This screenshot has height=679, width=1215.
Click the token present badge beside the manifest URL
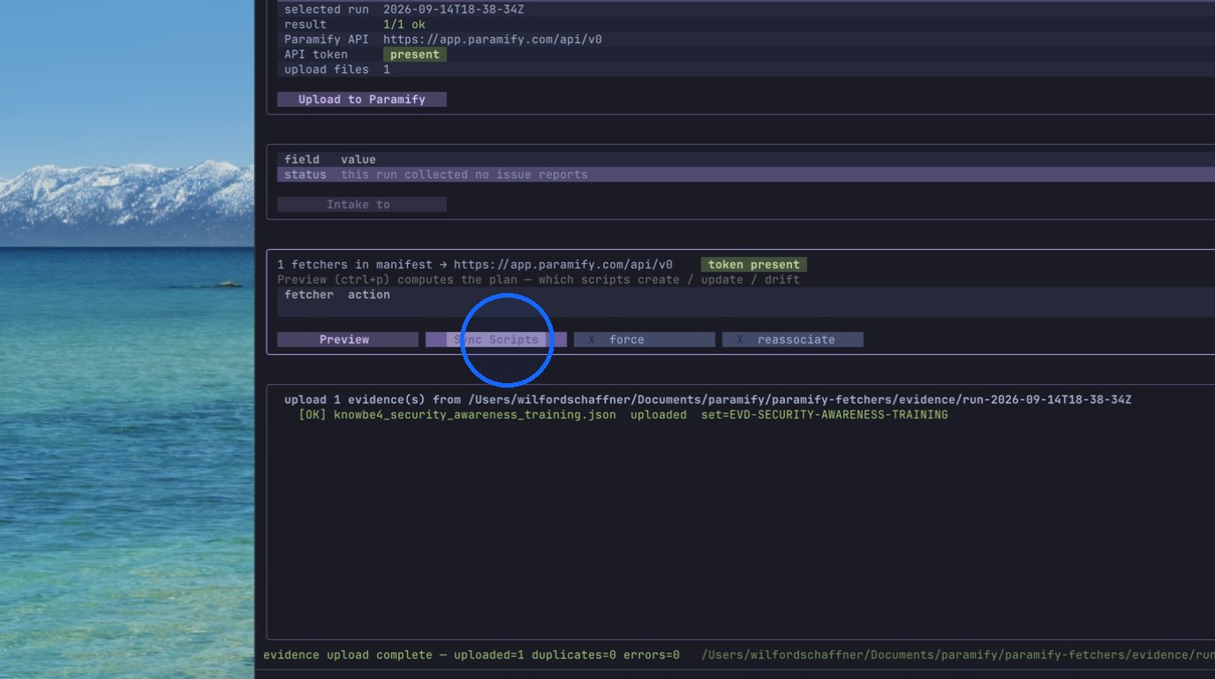point(754,265)
